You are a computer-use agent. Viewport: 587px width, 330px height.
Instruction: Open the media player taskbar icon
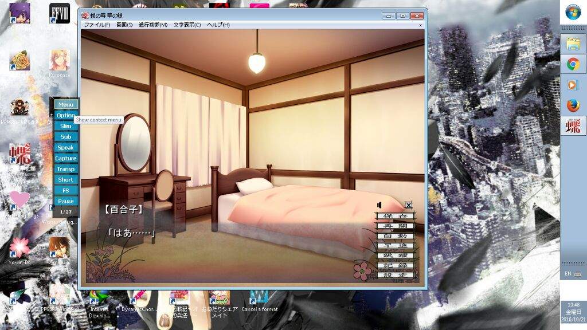click(573, 85)
